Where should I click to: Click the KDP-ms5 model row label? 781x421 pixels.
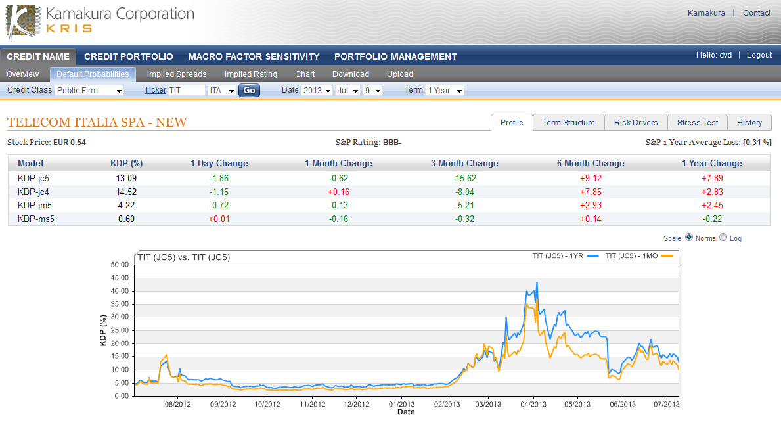pyautogui.click(x=36, y=219)
